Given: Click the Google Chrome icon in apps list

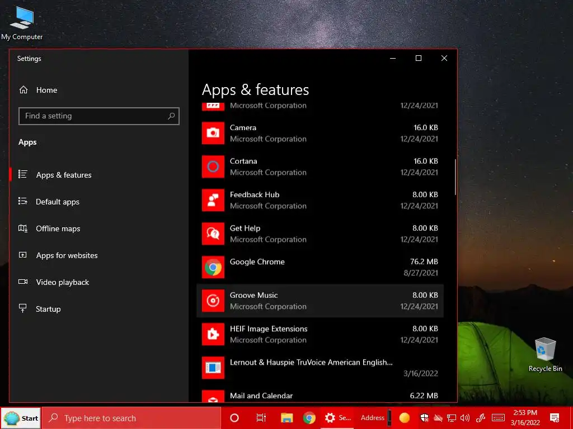Looking at the screenshot, I should tap(213, 268).
